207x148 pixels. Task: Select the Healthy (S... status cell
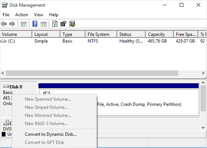tap(131, 41)
